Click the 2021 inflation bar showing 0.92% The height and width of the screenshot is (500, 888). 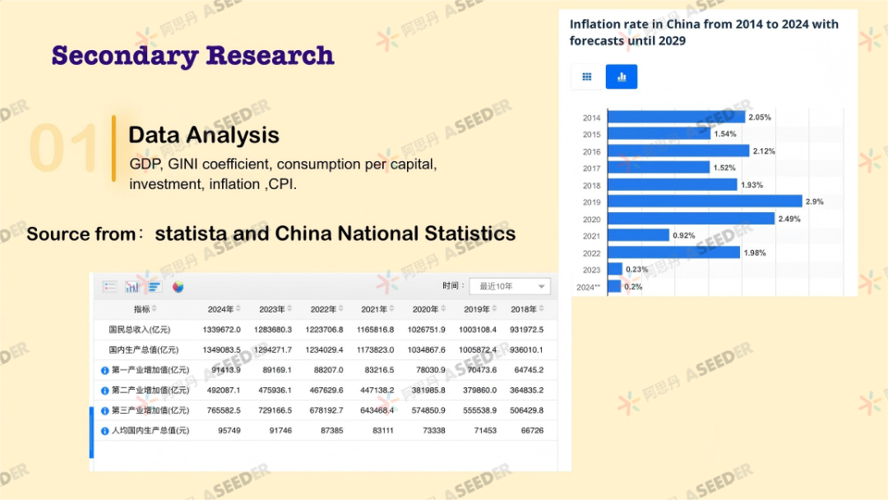[x=638, y=235]
